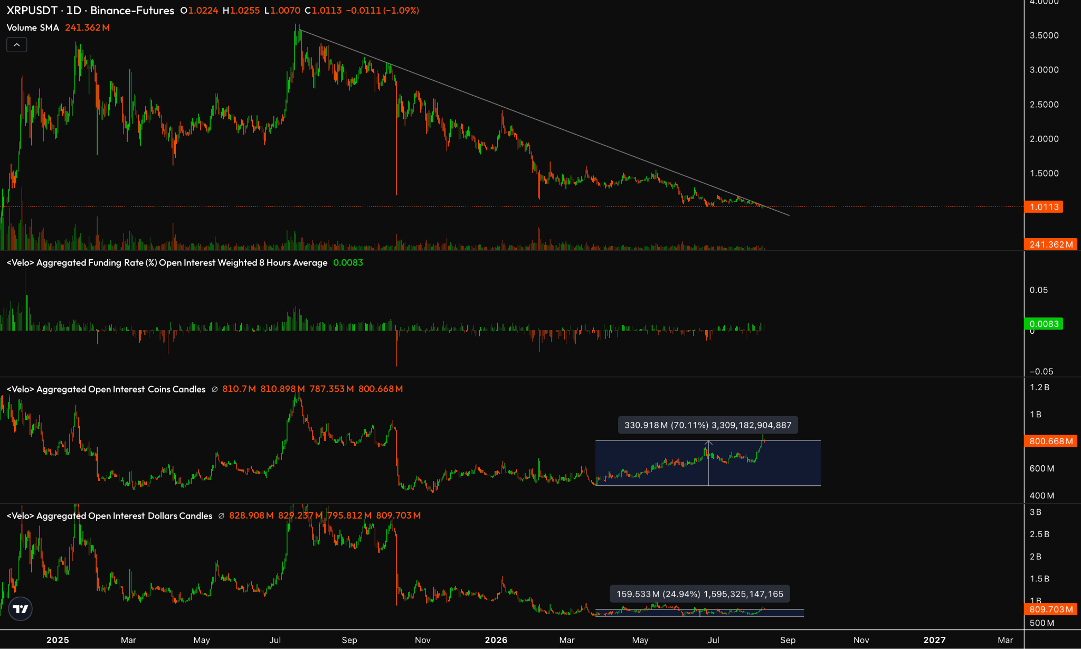
Task: Click the 1.5B open interest dollars axis label
Action: pos(1039,579)
